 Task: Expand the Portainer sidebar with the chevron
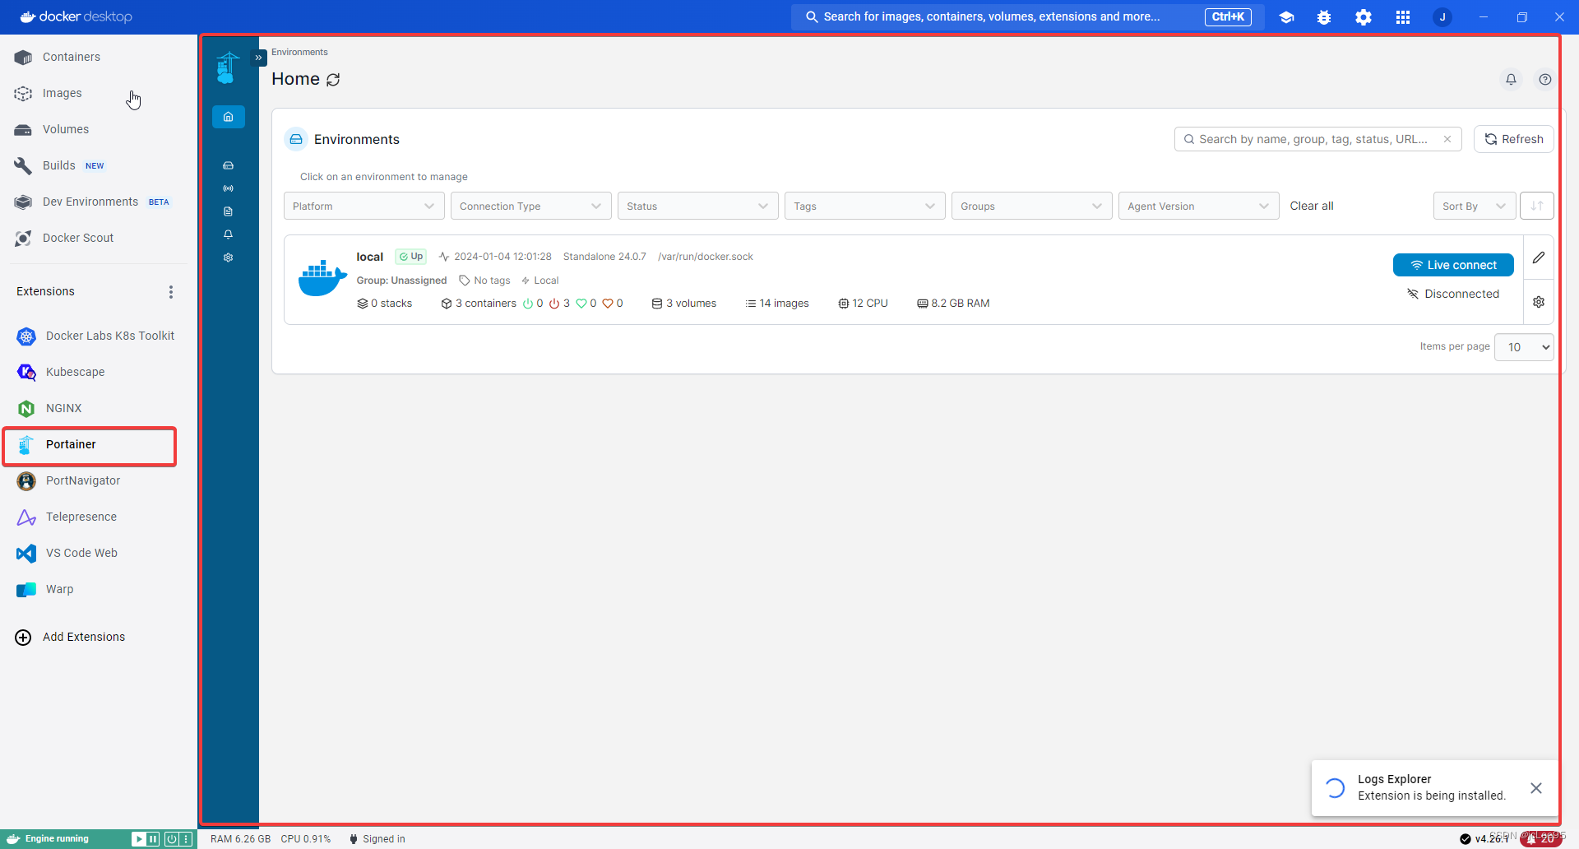[x=258, y=58]
